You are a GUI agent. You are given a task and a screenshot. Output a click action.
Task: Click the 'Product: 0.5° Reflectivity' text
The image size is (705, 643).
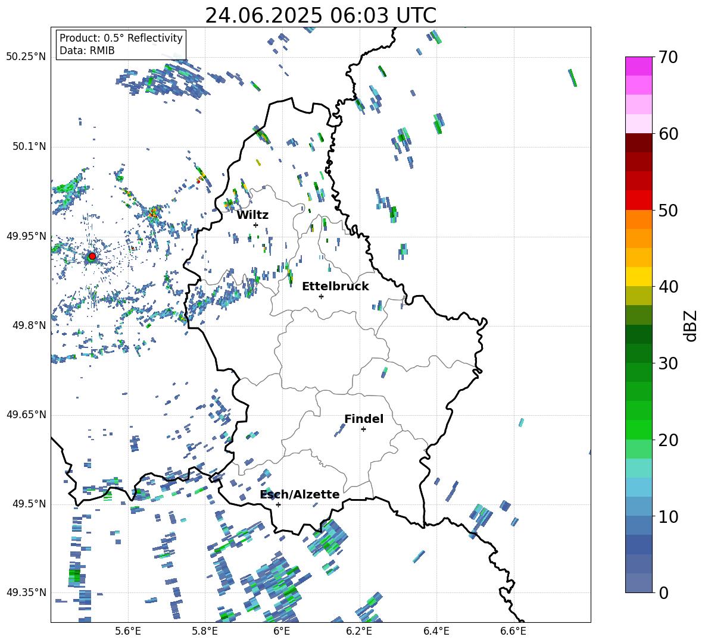pos(121,38)
